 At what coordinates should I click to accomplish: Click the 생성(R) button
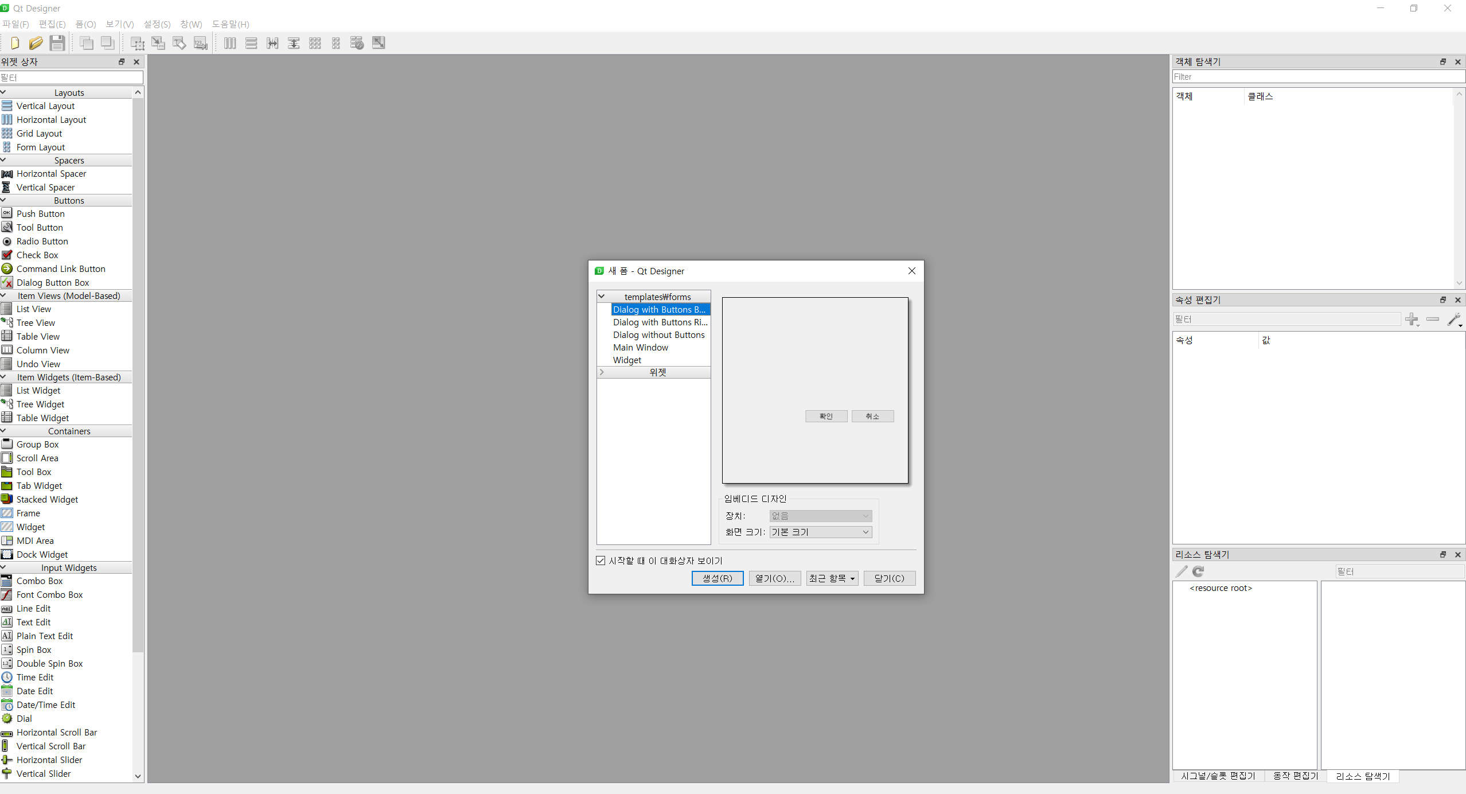[717, 578]
